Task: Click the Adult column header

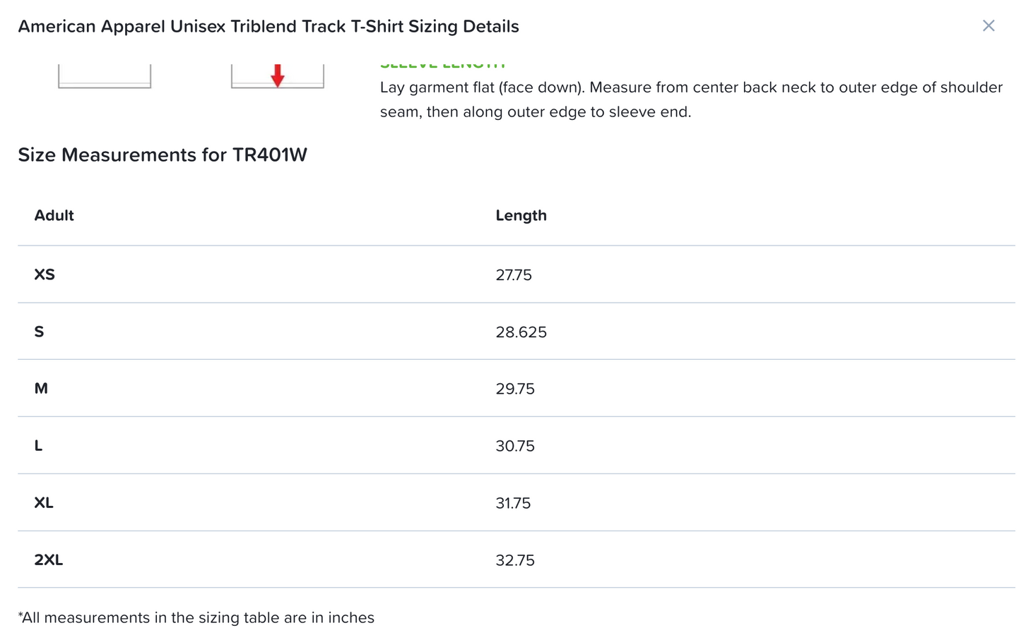Action: [x=54, y=215]
